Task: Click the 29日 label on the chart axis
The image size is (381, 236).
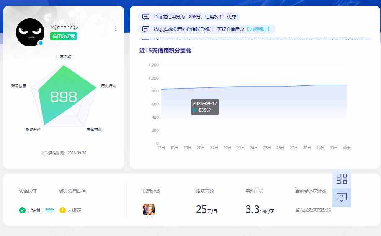Action: 320,148
